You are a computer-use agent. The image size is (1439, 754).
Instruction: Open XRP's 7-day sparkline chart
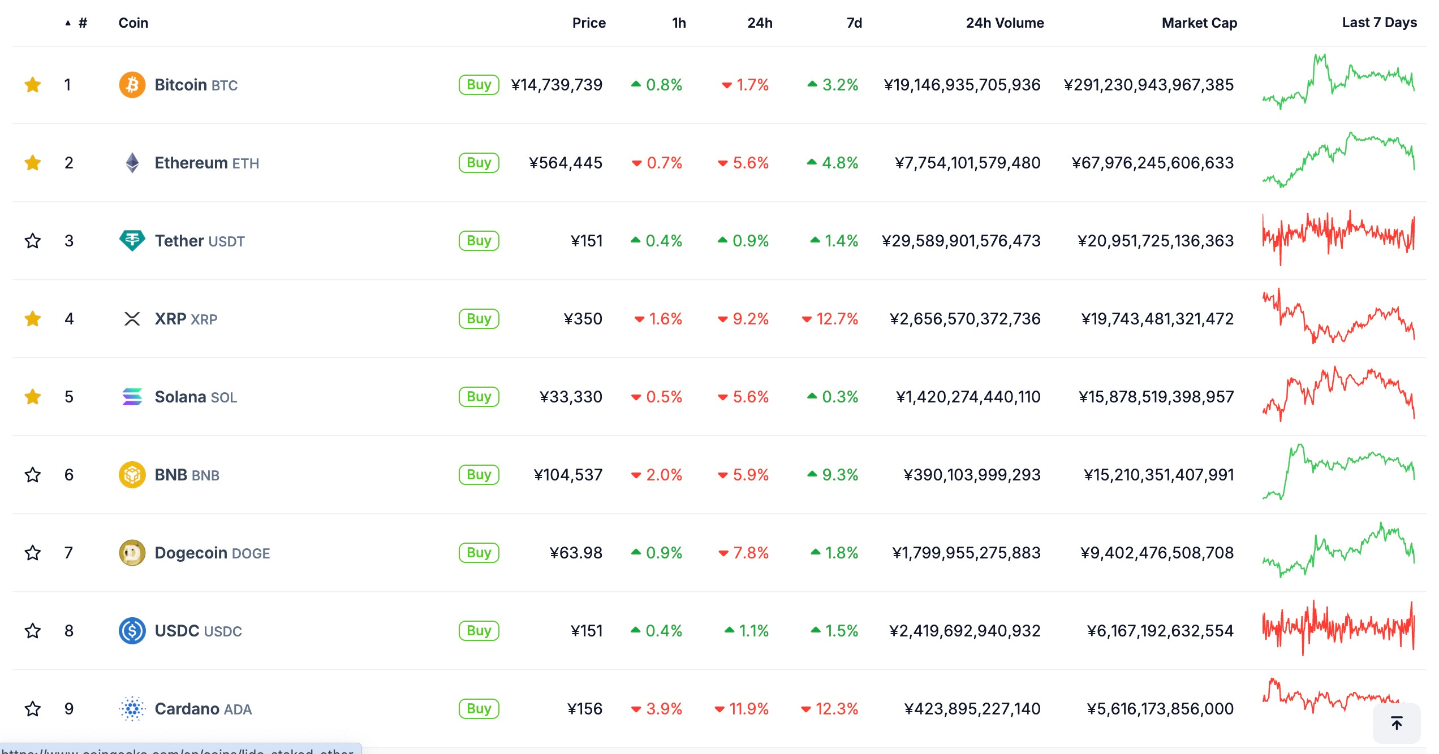point(1338,316)
